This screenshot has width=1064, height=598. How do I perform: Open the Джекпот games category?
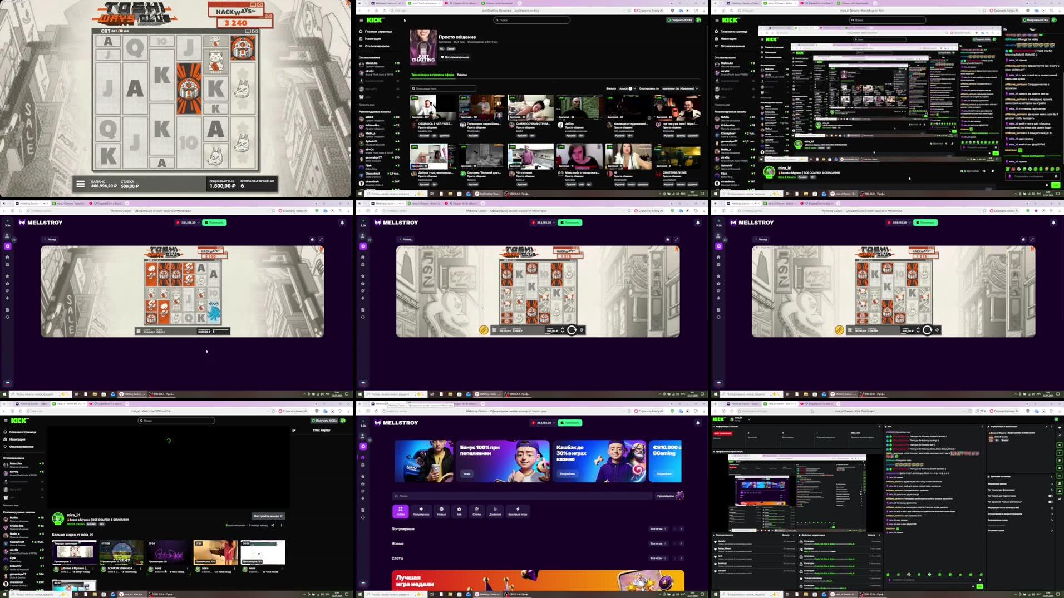[495, 511]
